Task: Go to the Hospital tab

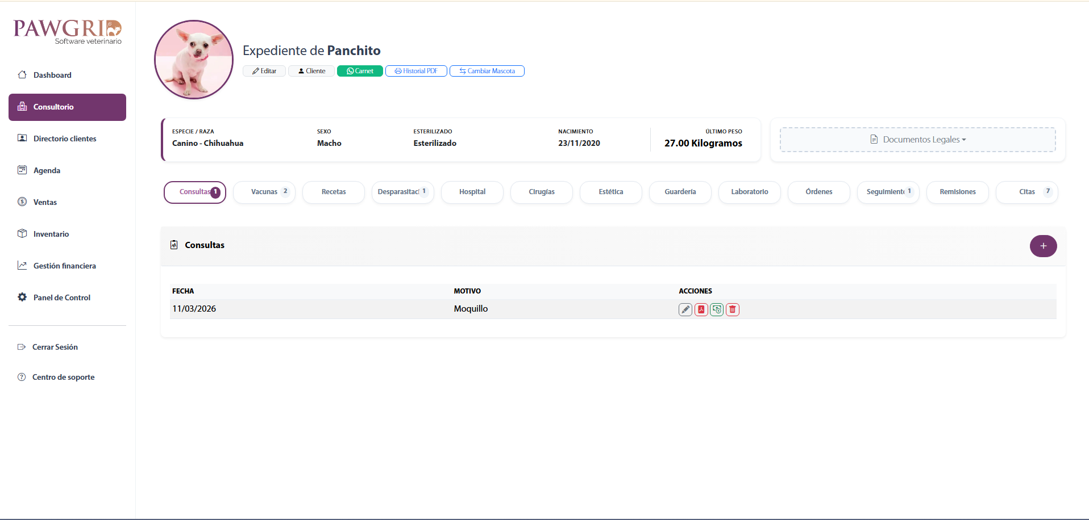Action: click(x=472, y=192)
